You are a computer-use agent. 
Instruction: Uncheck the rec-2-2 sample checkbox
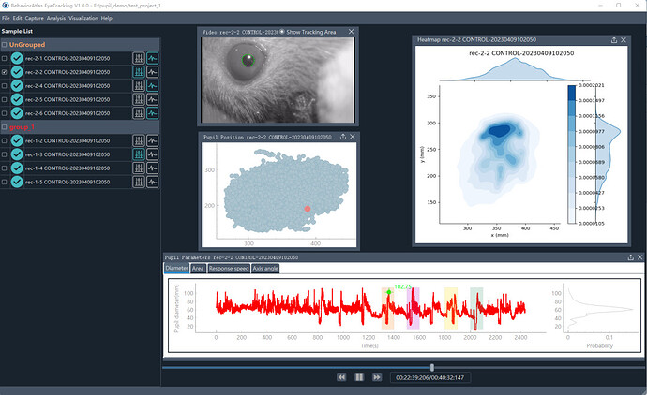pyautogui.click(x=6, y=72)
